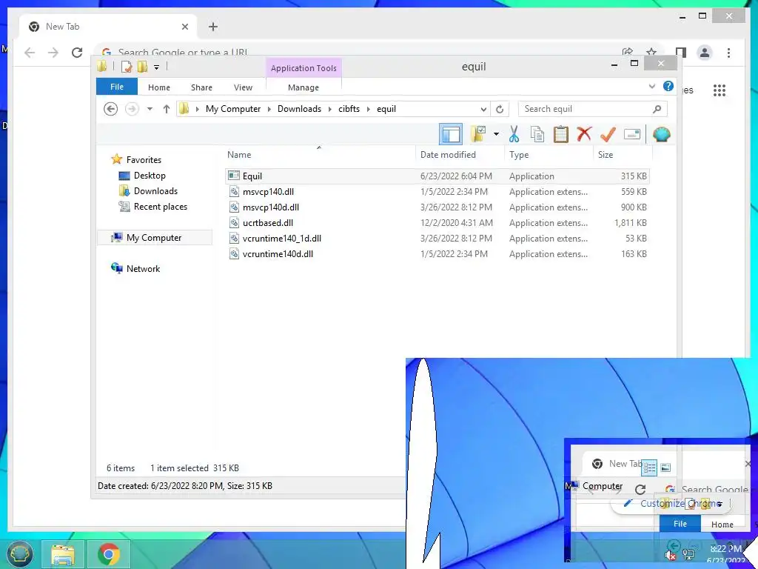This screenshot has height=569, width=758.
Task: Click the My Computer breadcrumb segment
Action: pos(233,109)
